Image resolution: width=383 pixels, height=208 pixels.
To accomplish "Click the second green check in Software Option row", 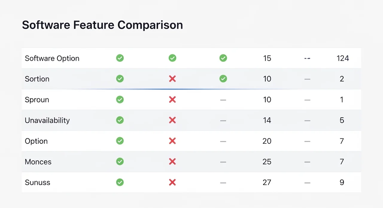I will [x=172, y=58].
